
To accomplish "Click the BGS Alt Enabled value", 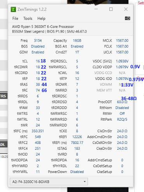I will [x=77, y=47].
